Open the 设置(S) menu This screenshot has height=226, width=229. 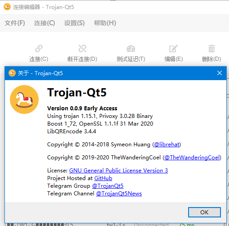click(75, 23)
